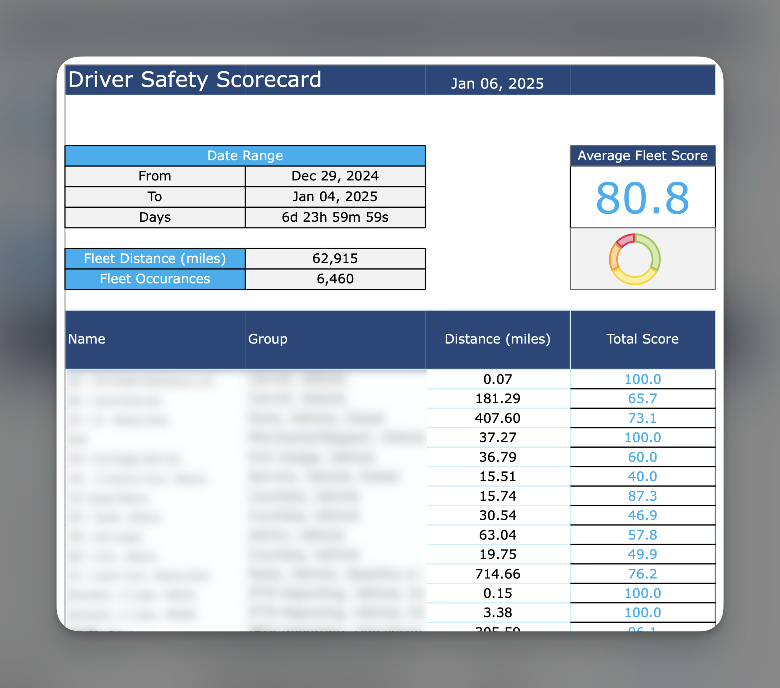
Task: Click the Name column header
Action: (86, 339)
